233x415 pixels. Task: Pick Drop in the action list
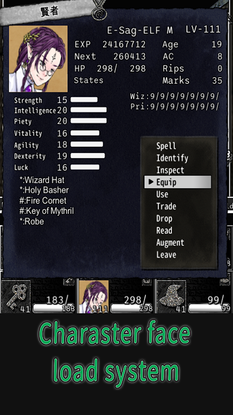[164, 218]
